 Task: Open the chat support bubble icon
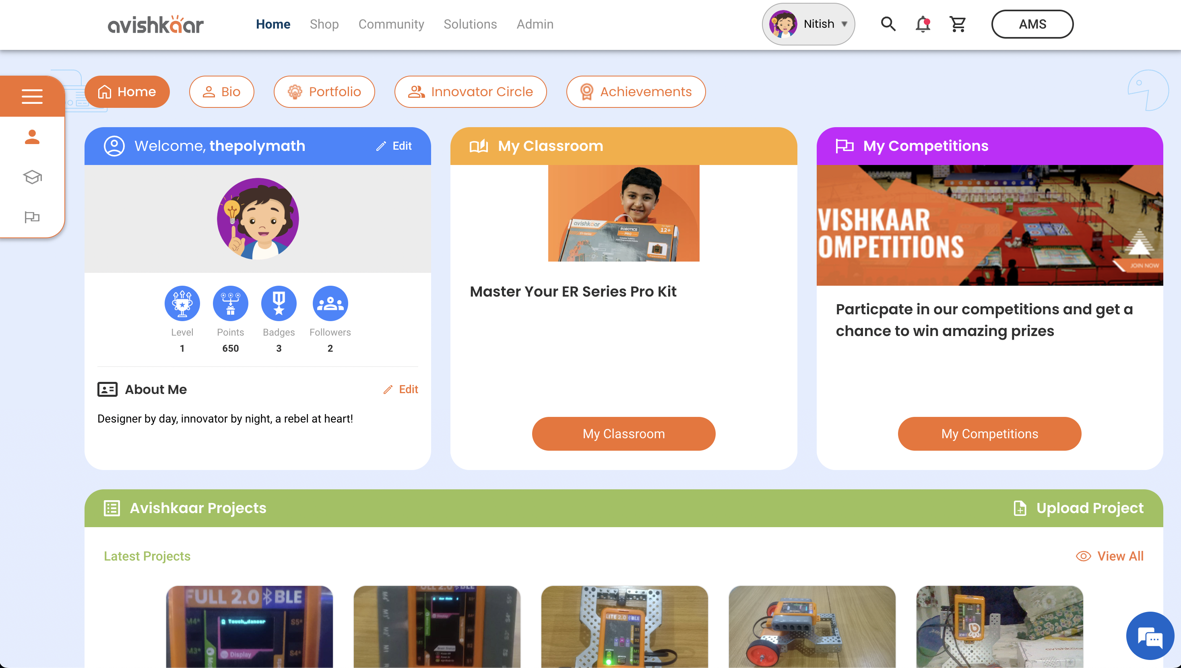[x=1150, y=637]
